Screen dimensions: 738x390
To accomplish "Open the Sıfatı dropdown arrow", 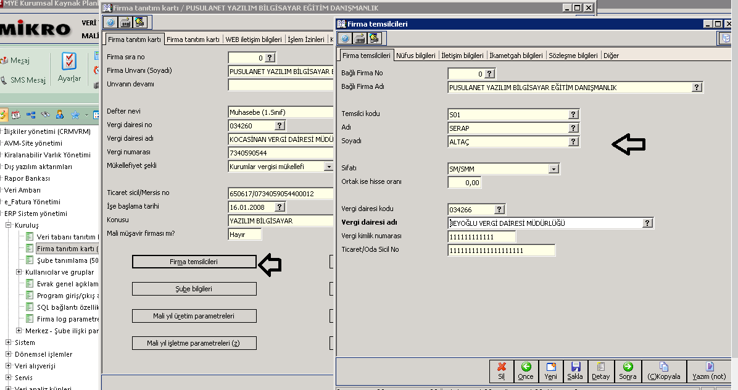I will pos(553,169).
